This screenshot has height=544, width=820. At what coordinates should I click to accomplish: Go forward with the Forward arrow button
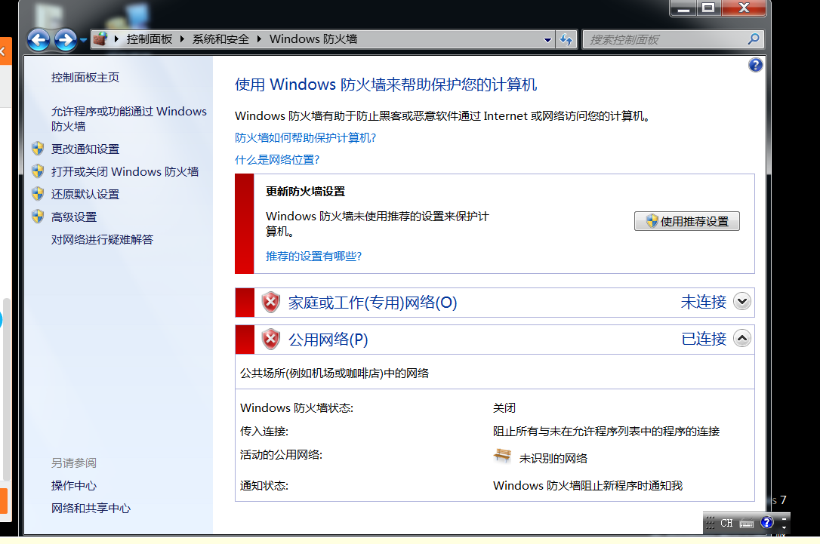(x=66, y=40)
